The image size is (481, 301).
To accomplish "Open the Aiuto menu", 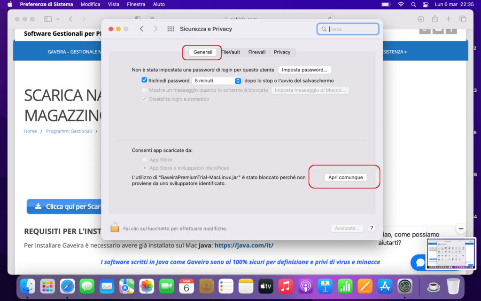I will click(x=159, y=4).
